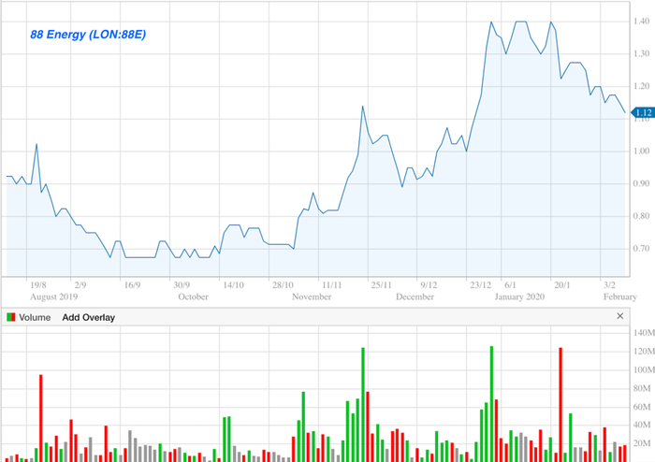Click the 20M volume axis label

pos(642,443)
